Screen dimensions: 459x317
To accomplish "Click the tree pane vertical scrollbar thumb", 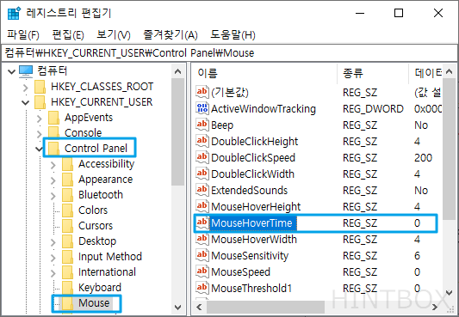I will [x=177, y=132].
